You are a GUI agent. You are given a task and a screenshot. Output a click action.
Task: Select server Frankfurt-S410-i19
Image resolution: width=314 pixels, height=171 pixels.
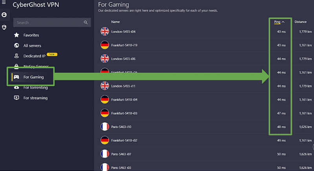(x=206, y=45)
